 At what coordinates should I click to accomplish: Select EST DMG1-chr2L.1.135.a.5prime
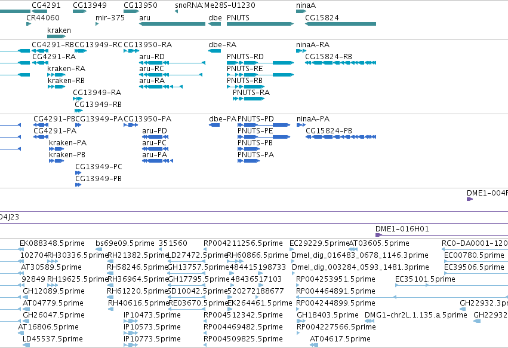pos(370,321)
